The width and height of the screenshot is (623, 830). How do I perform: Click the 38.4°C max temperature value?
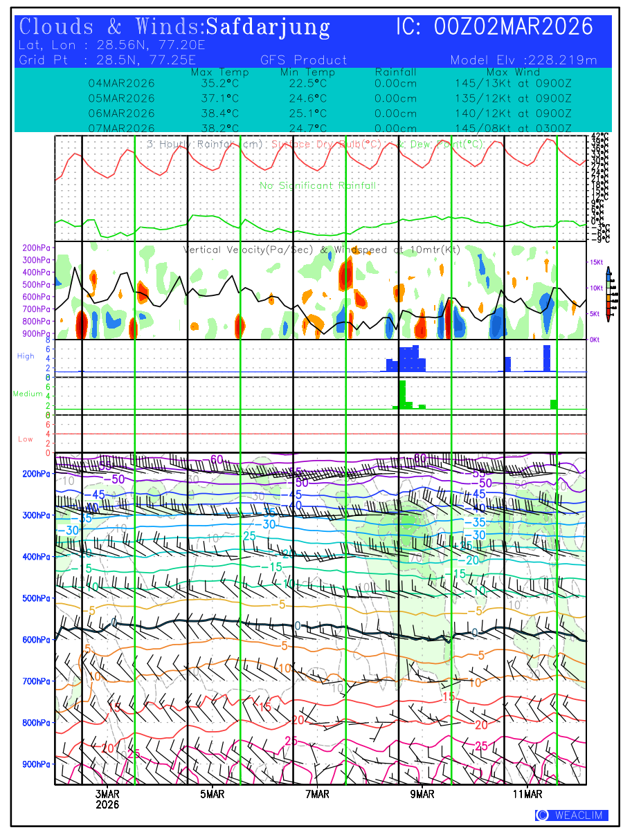click(219, 113)
